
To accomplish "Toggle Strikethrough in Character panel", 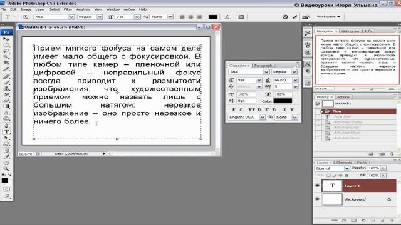I will (x=292, y=109).
